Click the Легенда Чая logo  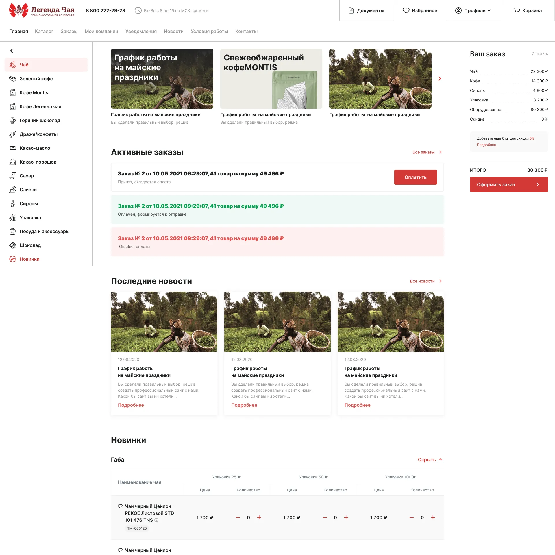tap(42, 10)
